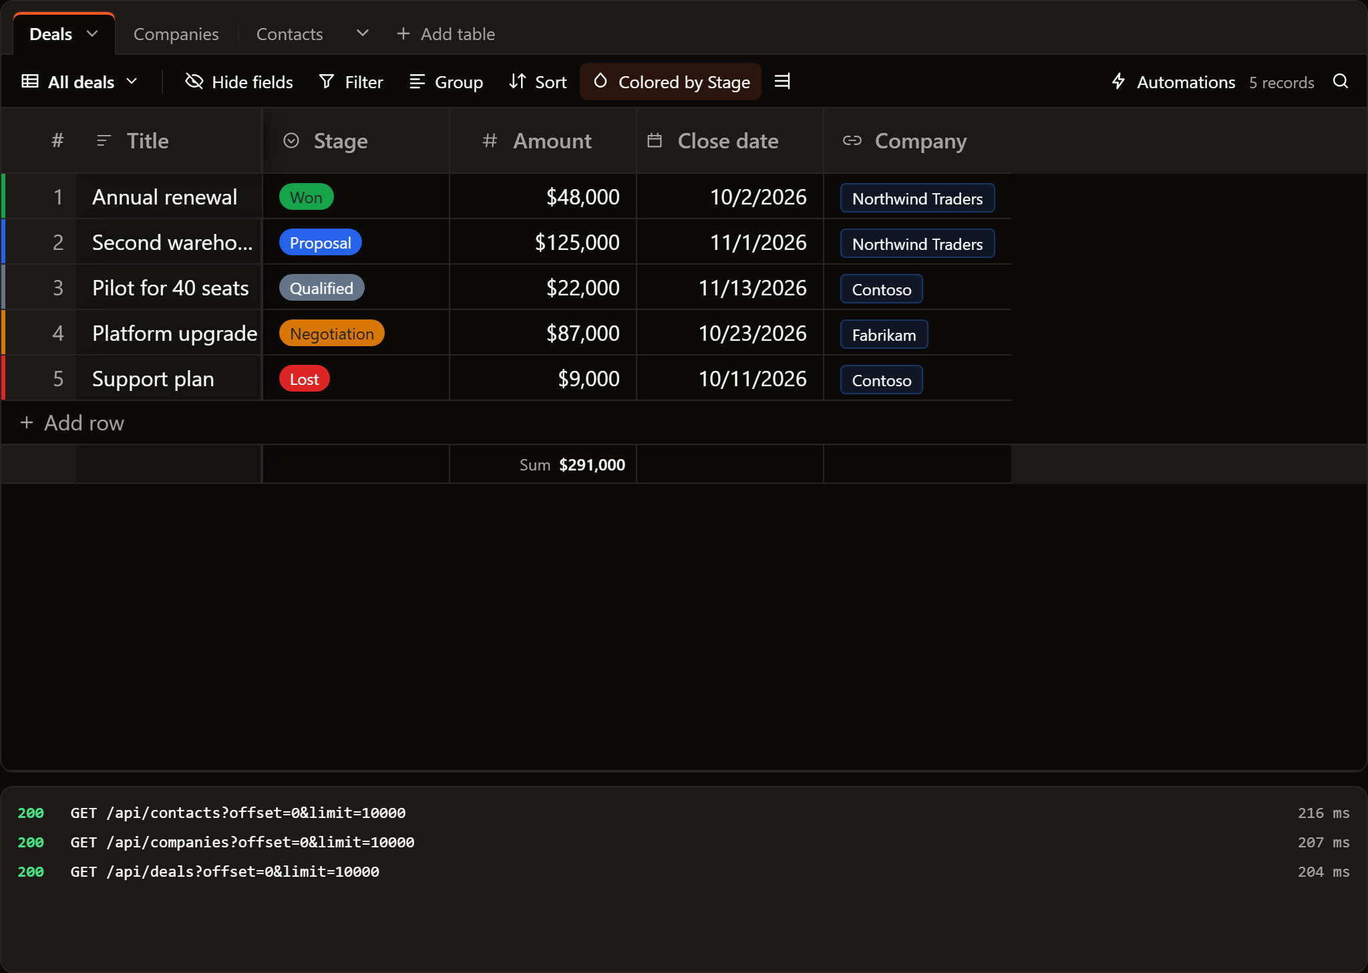Open the search magnifier icon
This screenshot has width=1368, height=973.
pyautogui.click(x=1340, y=82)
